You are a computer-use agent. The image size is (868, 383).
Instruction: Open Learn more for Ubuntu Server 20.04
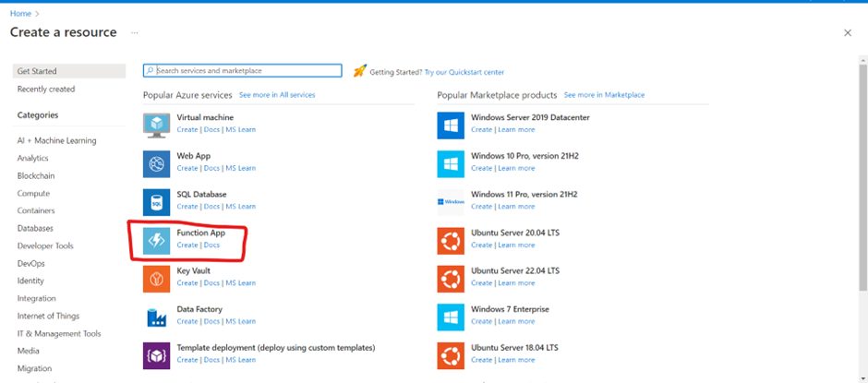click(x=516, y=245)
